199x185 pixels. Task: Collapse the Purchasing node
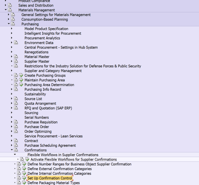point(9,24)
